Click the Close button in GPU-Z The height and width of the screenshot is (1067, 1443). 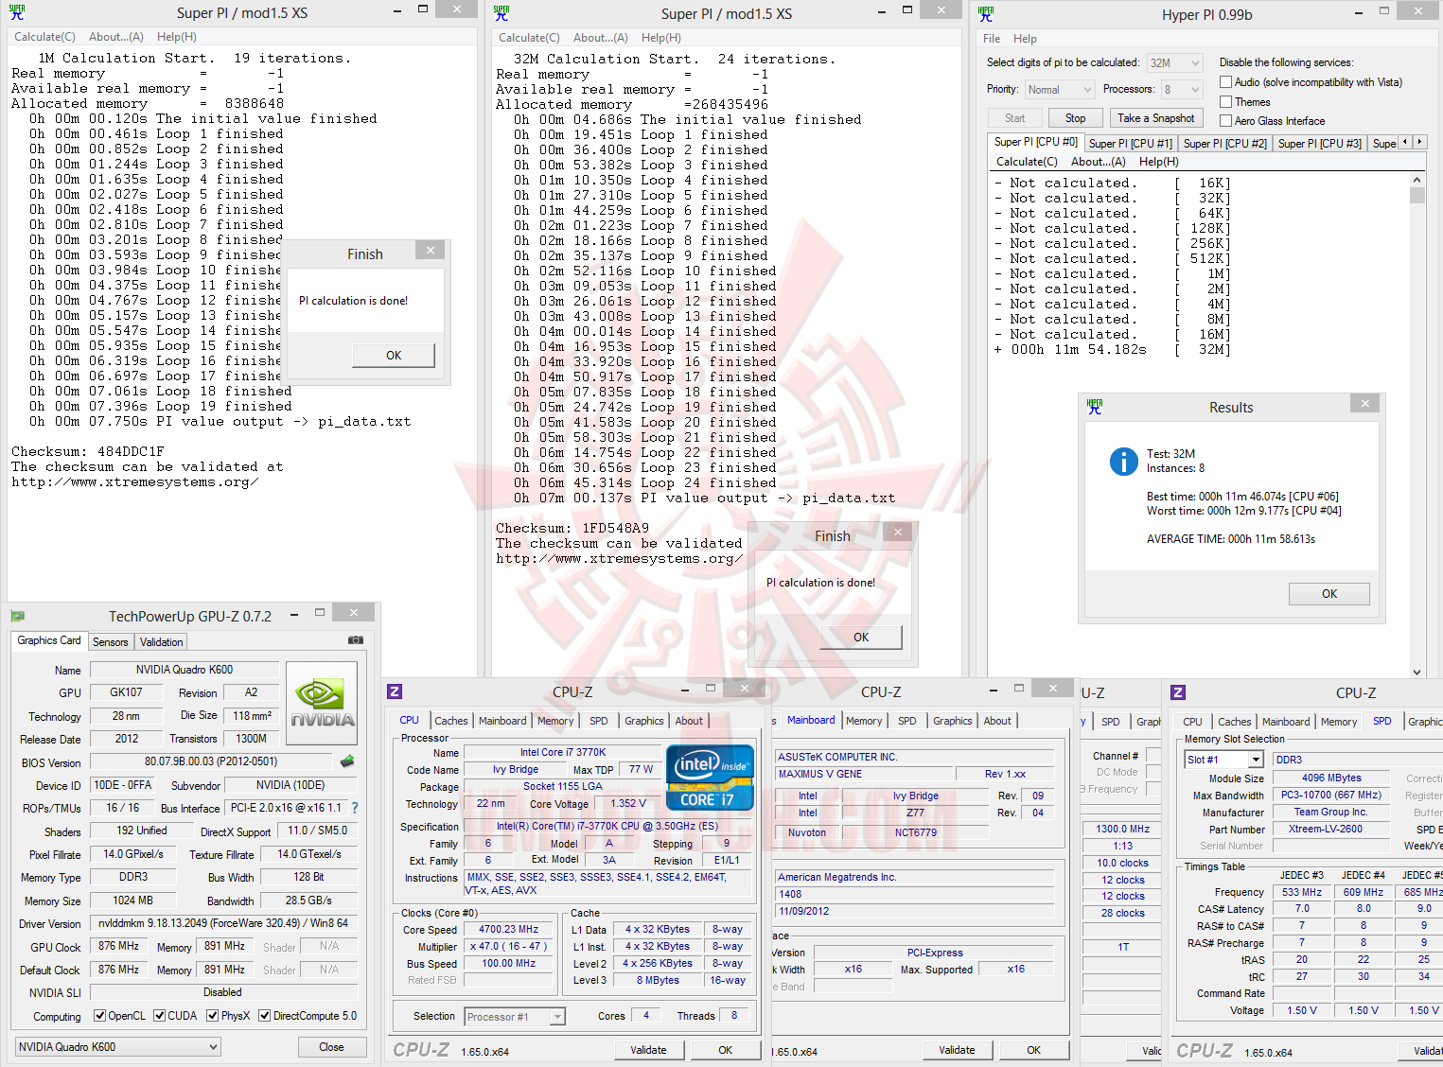point(331,1047)
